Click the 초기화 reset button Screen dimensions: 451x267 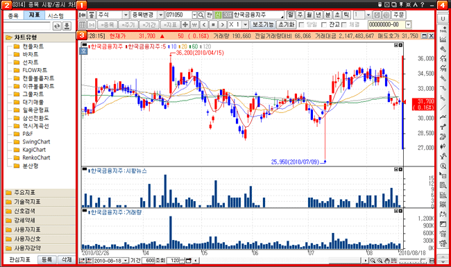click(x=286, y=25)
